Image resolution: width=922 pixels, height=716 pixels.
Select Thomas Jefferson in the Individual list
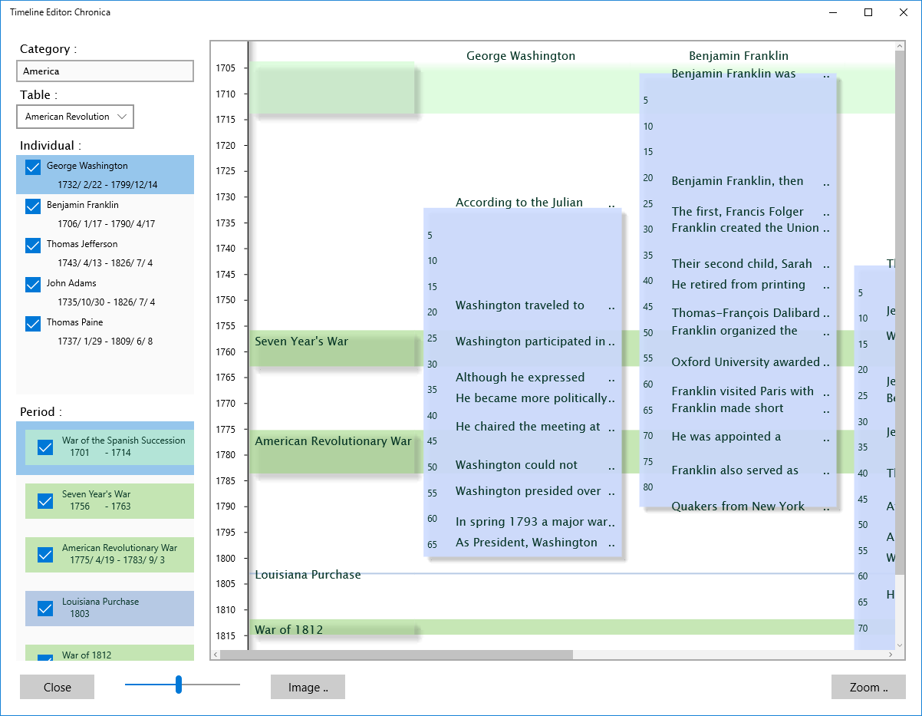[82, 244]
